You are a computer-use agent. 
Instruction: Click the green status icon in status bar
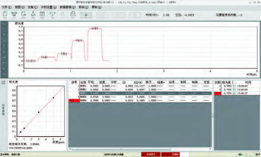[240, 154]
